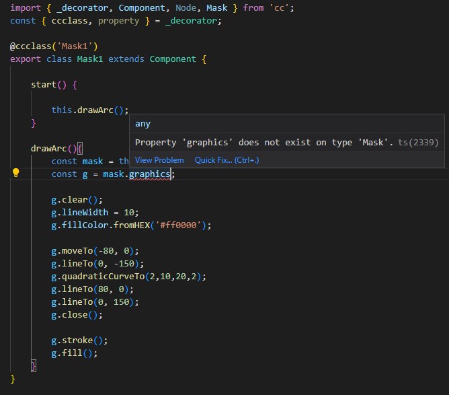
Task: Click g.lineTo(0, -150) line
Action: tap(97, 264)
